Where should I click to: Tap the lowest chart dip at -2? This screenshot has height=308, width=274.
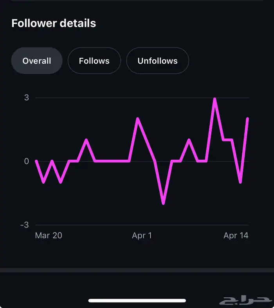click(x=163, y=203)
